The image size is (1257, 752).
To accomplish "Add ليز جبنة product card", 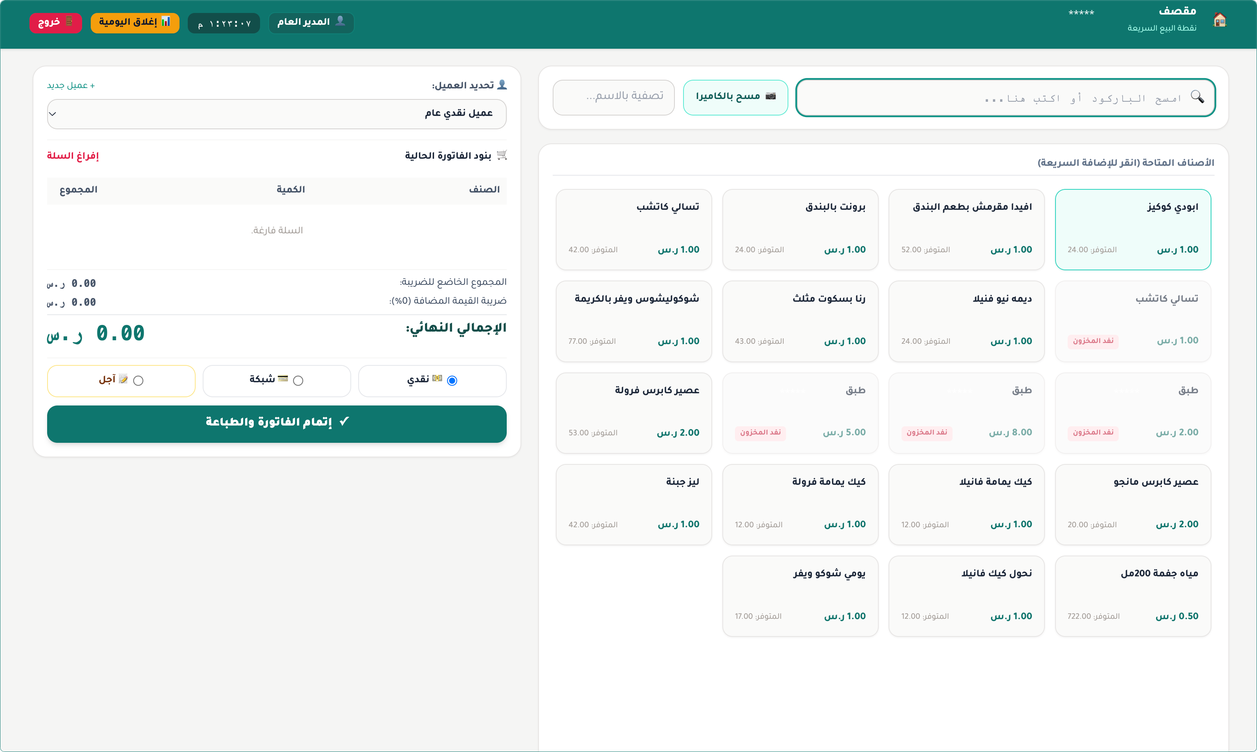I will click(634, 504).
